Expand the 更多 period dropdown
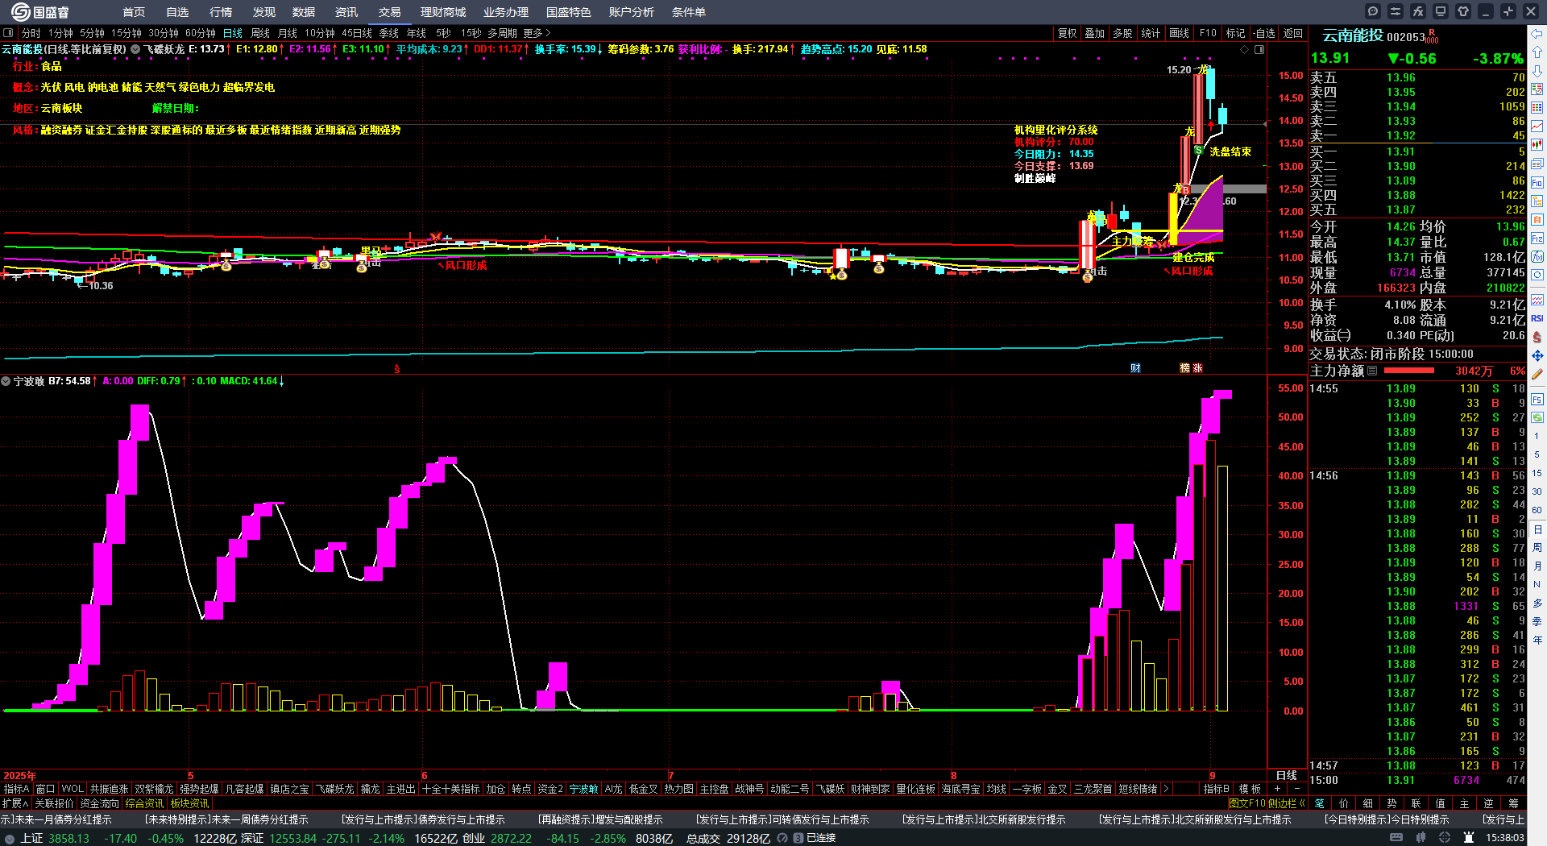This screenshot has height=846, width=1547. coord(537,33)
